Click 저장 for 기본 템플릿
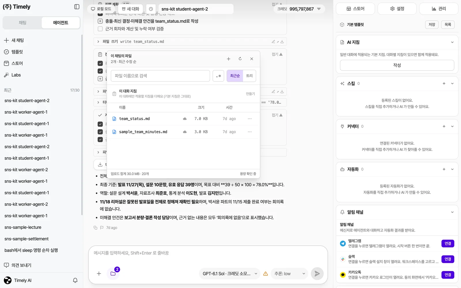 [432, 25]
